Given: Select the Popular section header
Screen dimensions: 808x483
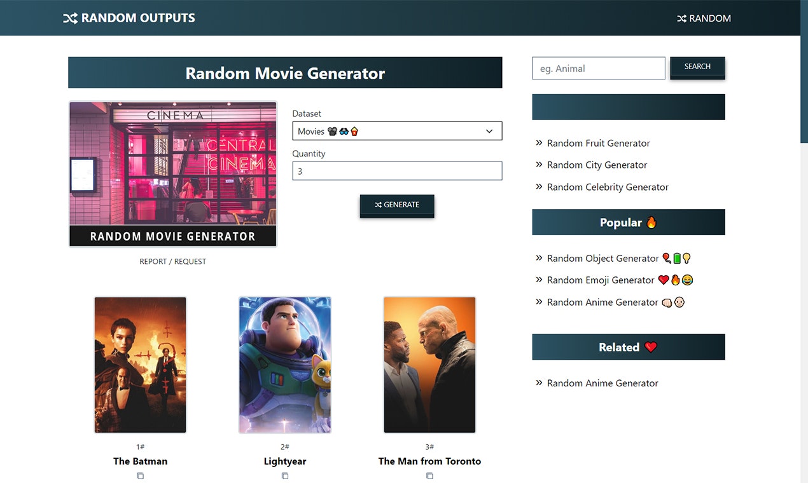Looking at the screenshot, I should (x=629, y=222).
